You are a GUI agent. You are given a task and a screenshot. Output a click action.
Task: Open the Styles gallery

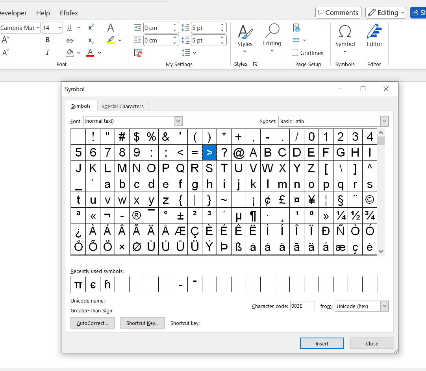[244, 39]
